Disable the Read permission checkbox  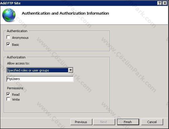8,94
